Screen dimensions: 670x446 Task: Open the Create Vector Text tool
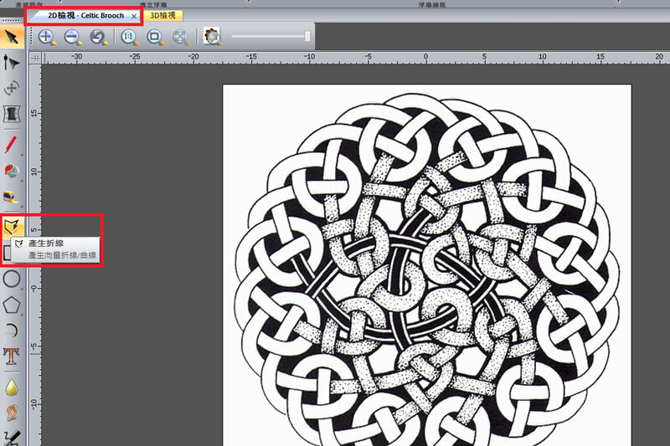coord(12,356)
